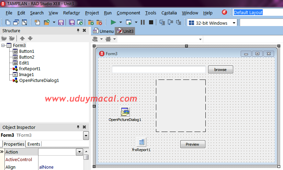Click the red Castalia icon near Help
The image size is (283, 170).
point(224,12)
